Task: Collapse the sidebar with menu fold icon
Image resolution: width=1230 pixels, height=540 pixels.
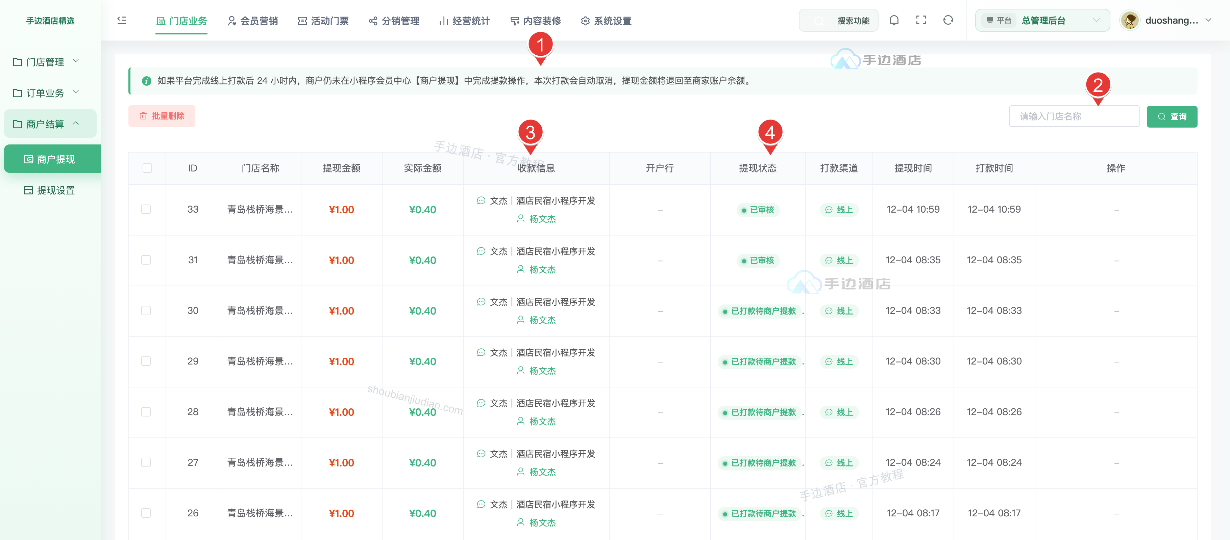Action: pyautogui.click(x=122, y=21)
